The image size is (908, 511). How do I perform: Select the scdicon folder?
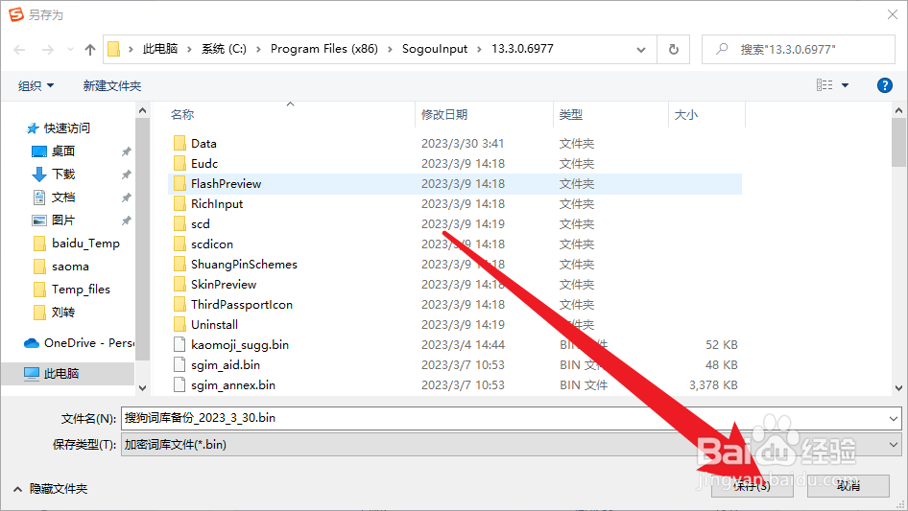click(x=212, y=244)
